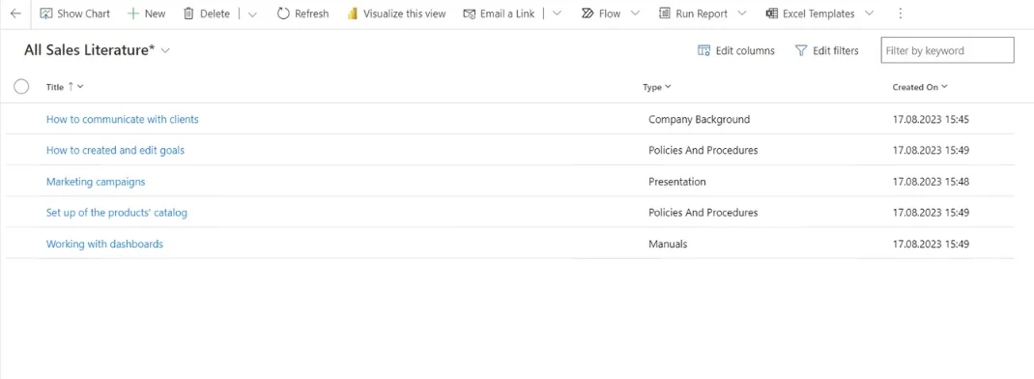Go back using the left arrow icon
1034x379 pixels.
click(15, 14)
